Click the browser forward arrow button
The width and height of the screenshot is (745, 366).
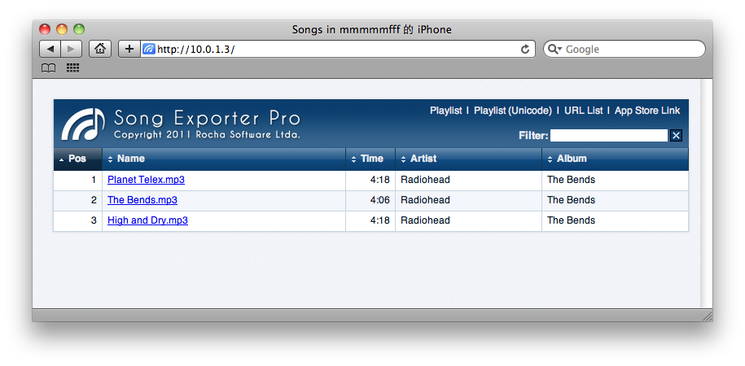pyautogui.click(x=72, y=49)
